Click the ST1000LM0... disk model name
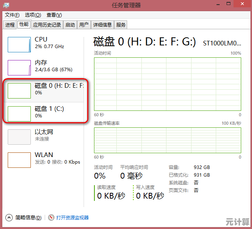 pyautogui.click(x=222, y=43)
